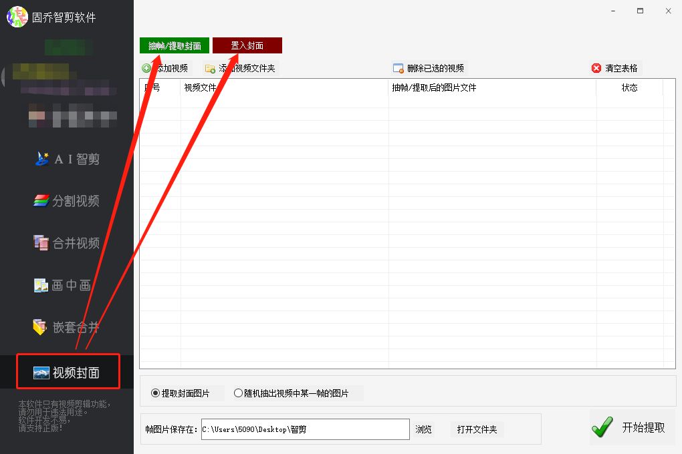Click the red X 清空表格 icon

pyautogui.click(x=596, y=68)
